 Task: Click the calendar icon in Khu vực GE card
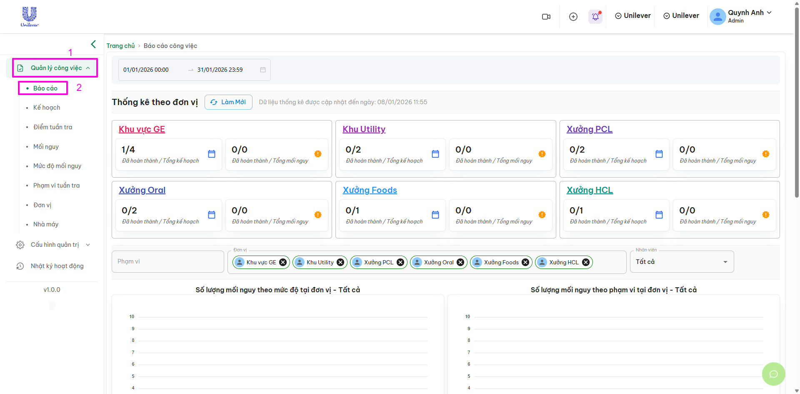(212, 154)
